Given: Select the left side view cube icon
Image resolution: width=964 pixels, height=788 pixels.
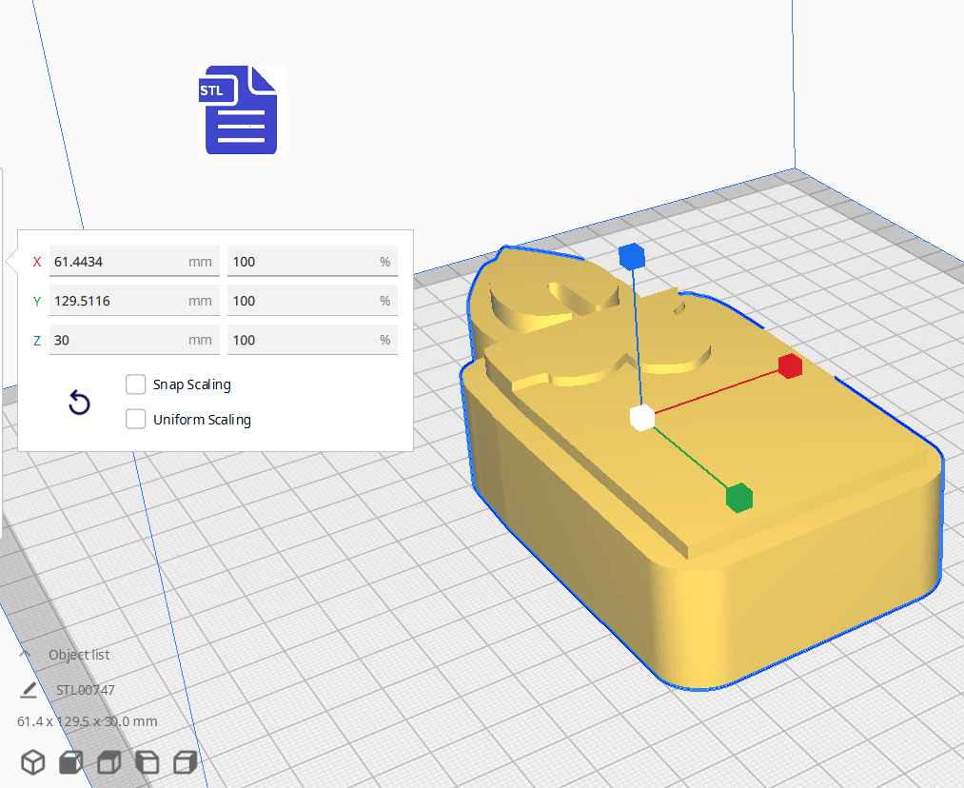Looking at the screenshot, I should (147, 762).
